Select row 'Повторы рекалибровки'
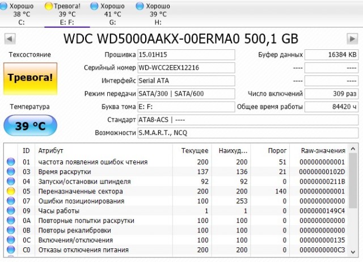This screenshot has width=363, height=262. [176, 230]
